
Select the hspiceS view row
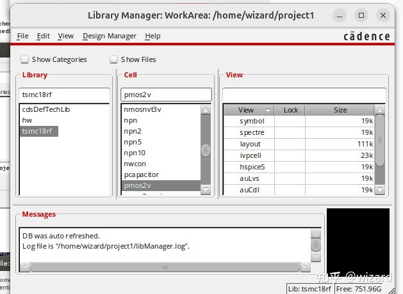(x=299, y=167)
